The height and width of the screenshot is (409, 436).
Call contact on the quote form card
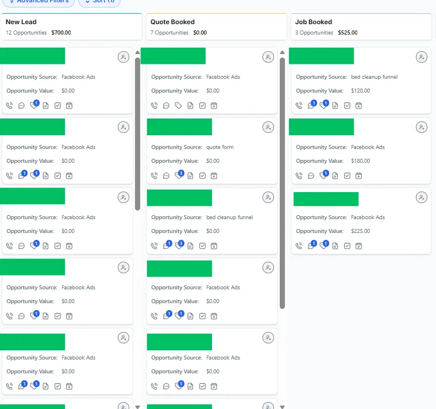(154, 175)
